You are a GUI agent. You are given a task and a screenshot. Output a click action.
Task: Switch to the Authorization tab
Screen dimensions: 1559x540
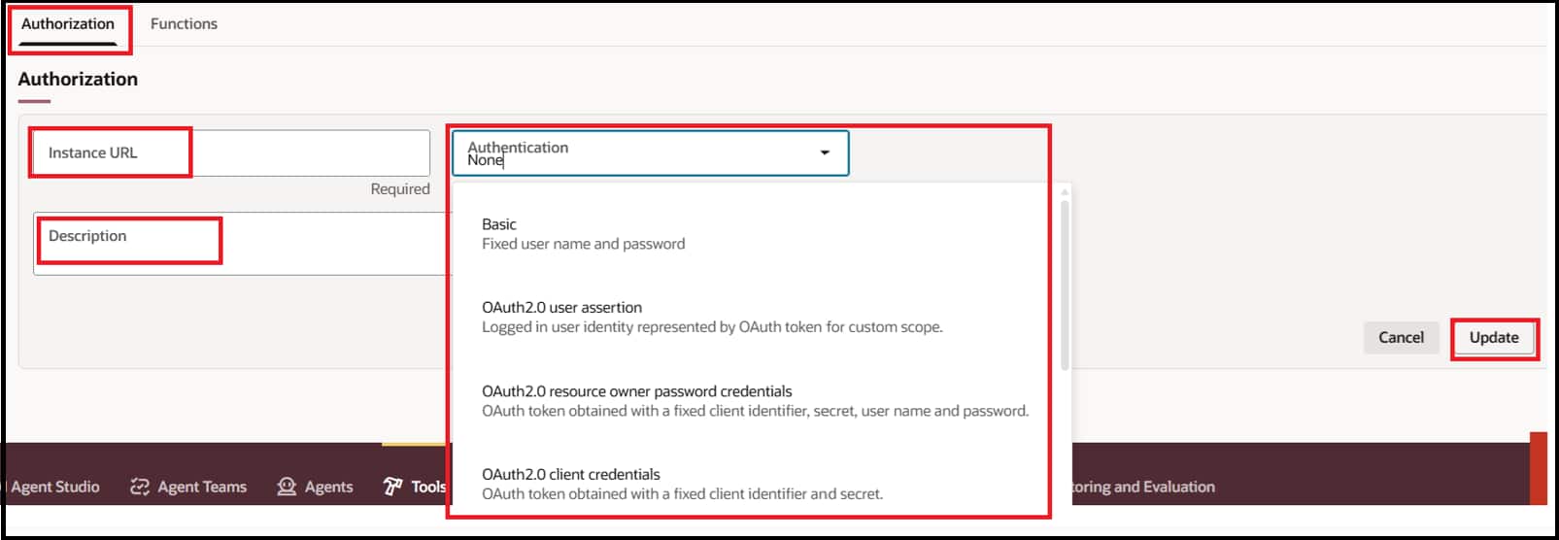click(x=68, y=24)
